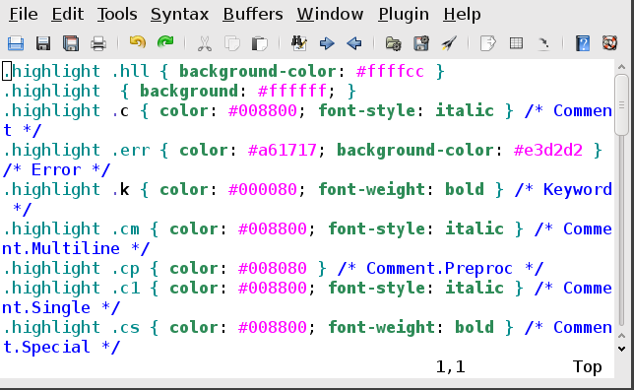Click 'background-color' on the .hll line
Image resolution: width=634 pixels, height=390 pixels.
(258, 72)
